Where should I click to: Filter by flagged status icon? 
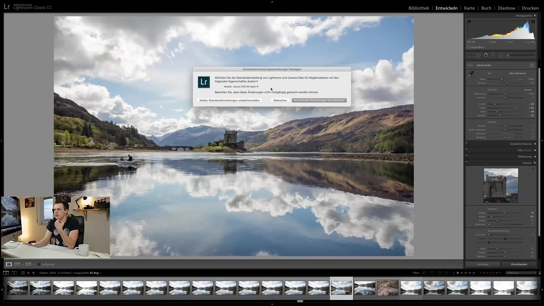(424, 273)
